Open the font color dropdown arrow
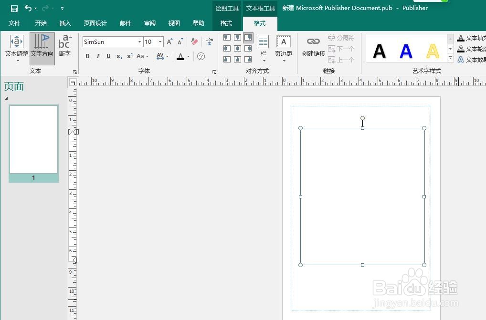The image size is (486, 320). 188,57
